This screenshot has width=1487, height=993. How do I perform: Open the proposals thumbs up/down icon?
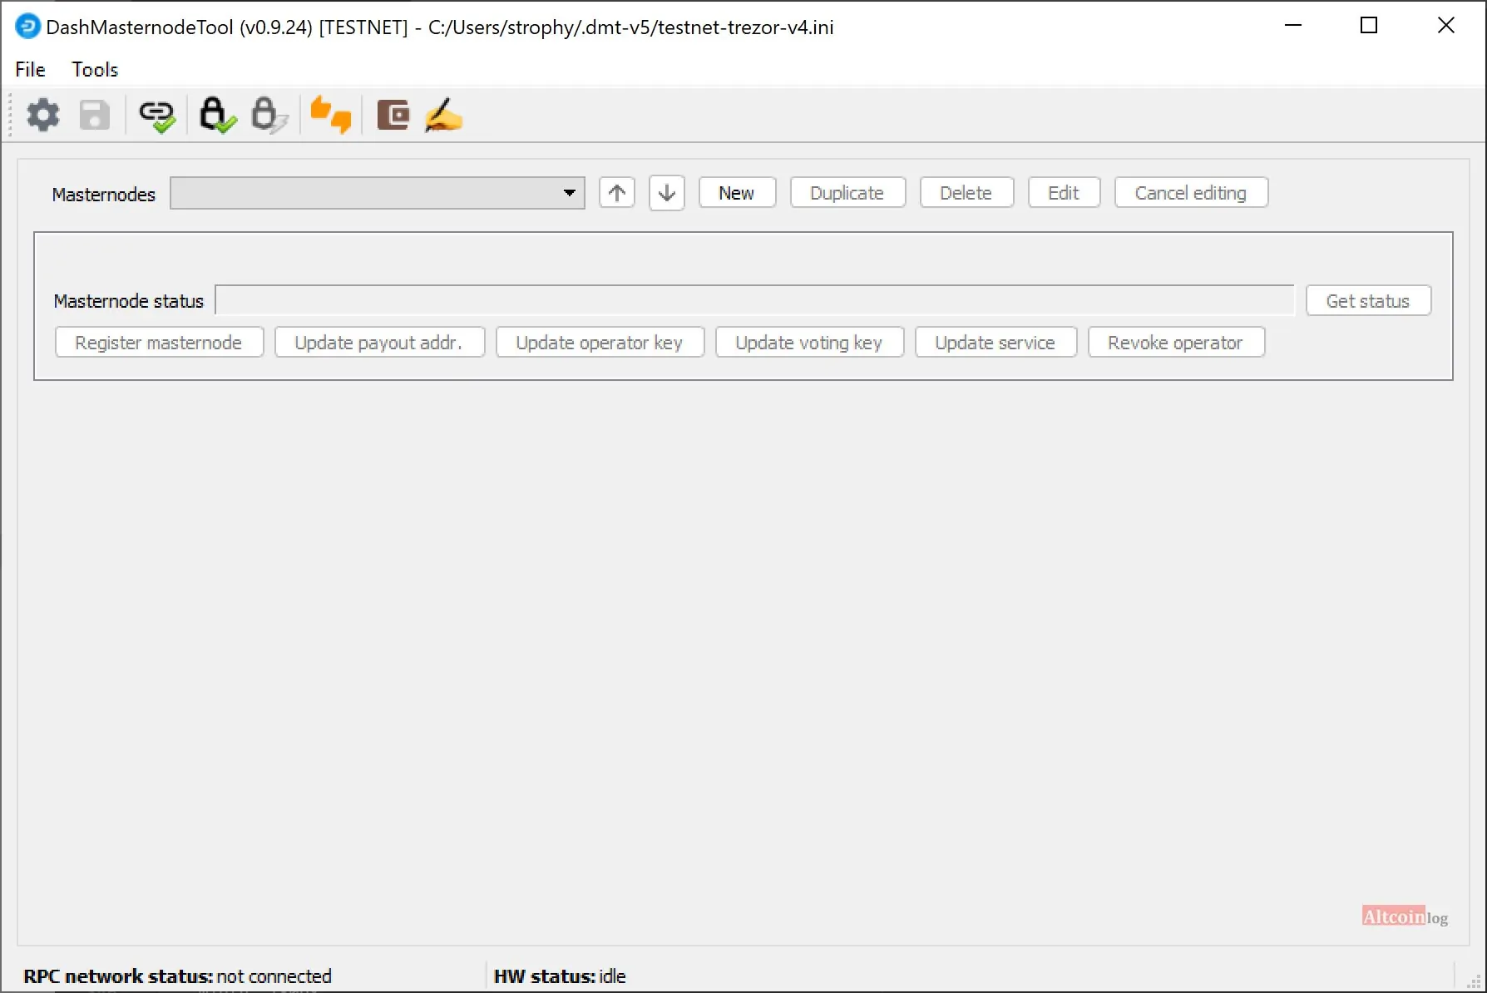[331, 115]
